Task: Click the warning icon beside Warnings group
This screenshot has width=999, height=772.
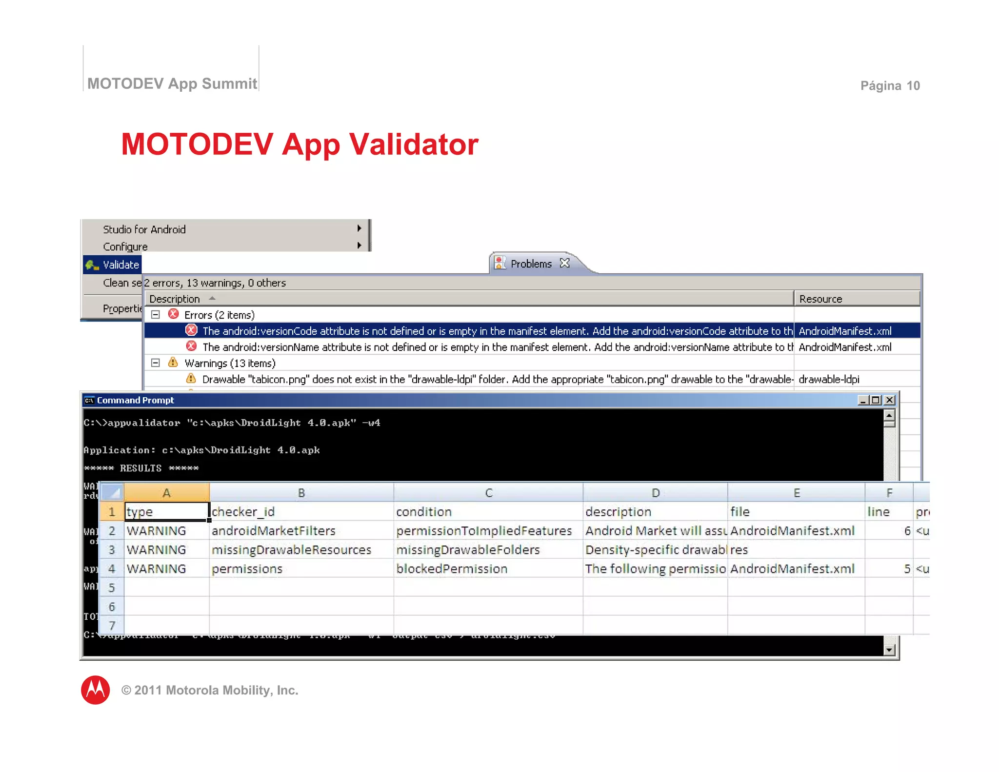Action: [x=173, y=362]
